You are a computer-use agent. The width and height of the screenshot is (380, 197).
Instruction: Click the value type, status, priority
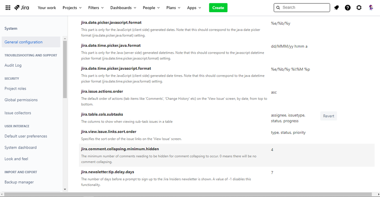288,133
